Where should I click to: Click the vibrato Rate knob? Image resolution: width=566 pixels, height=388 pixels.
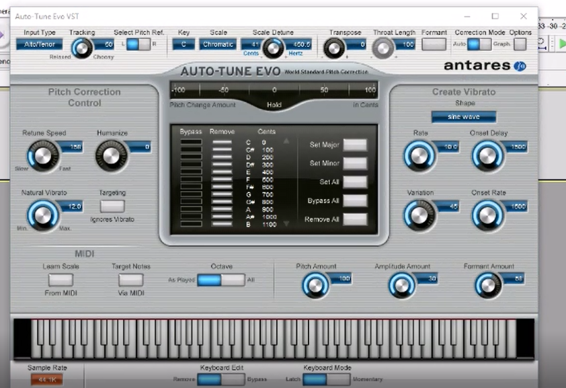coord(419,155)
